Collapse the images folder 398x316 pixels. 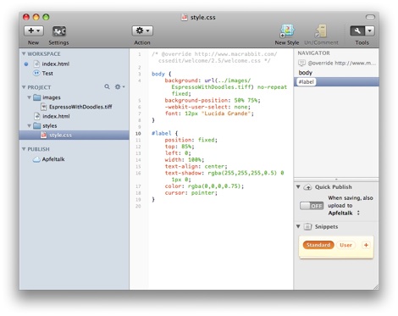pos(29,97)
